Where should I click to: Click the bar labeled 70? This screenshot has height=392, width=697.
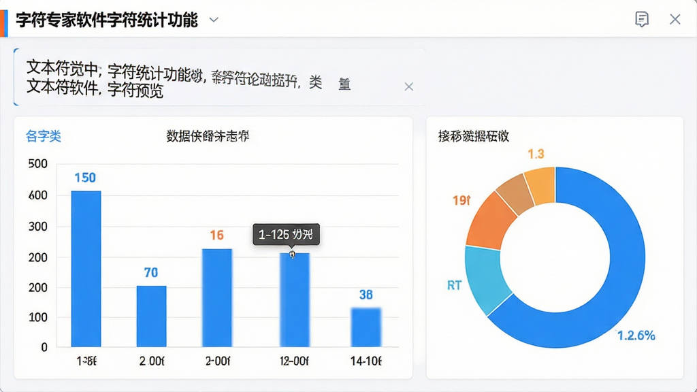pos(151,316)
